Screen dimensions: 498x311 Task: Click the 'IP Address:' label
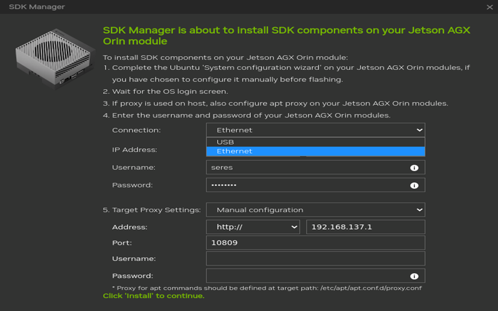(134, 149)
